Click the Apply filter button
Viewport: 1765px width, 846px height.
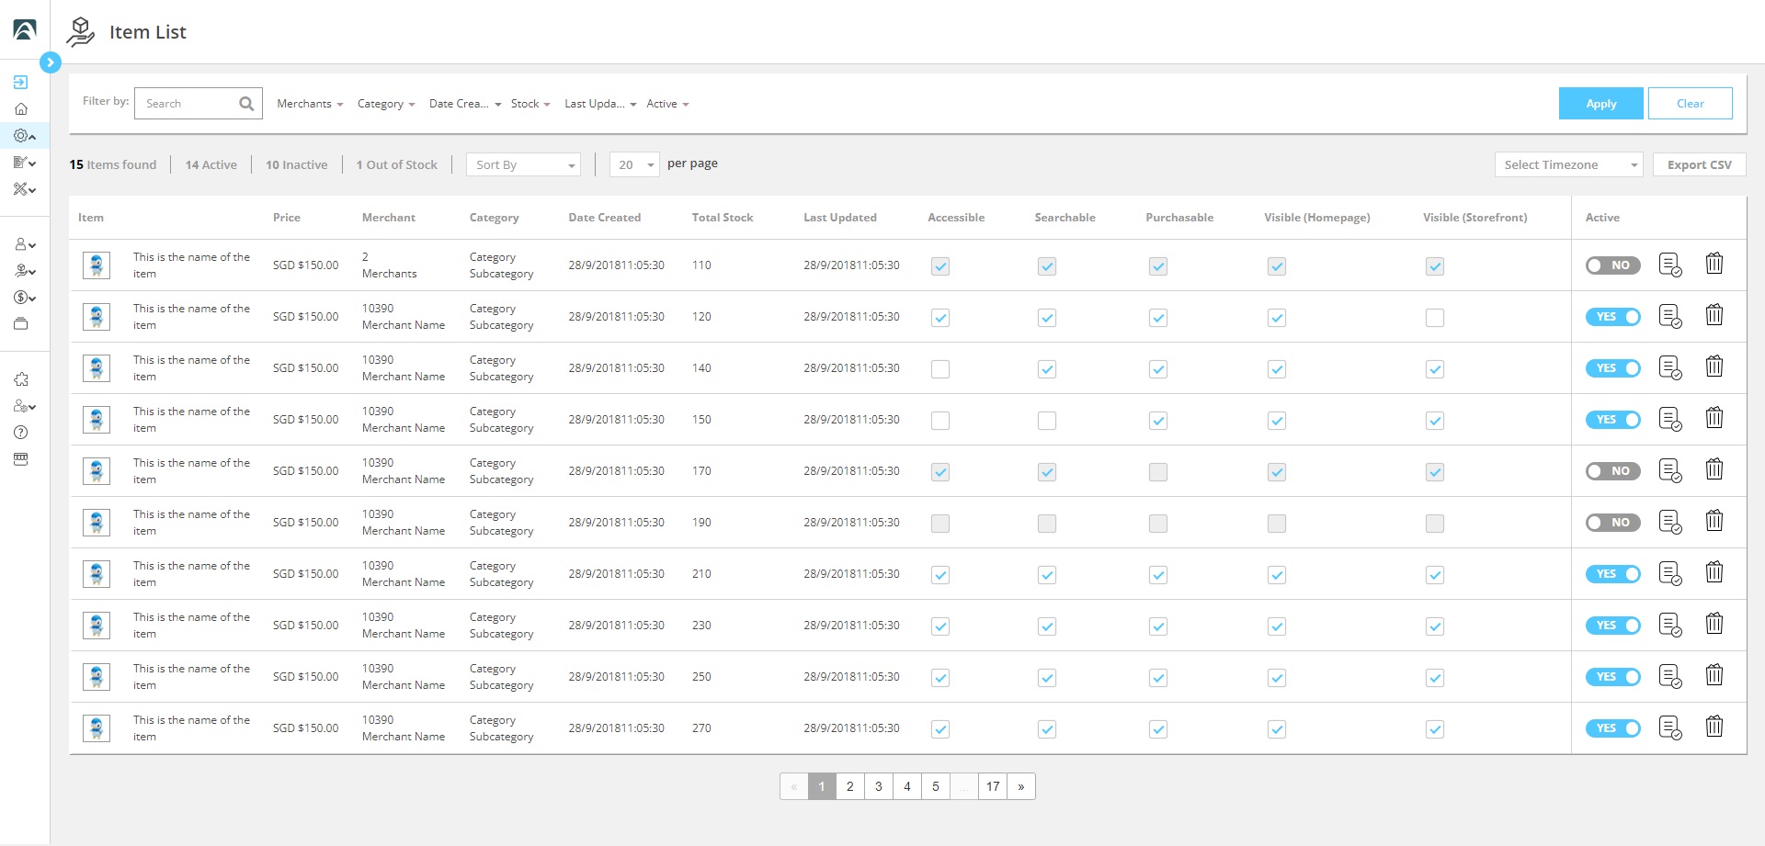(x=1600, y=104)
